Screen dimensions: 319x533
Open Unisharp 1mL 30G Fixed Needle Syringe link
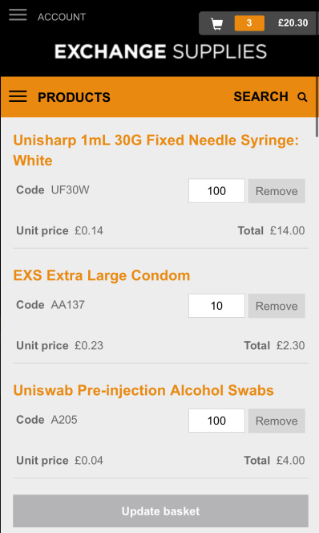click(156, 150)
